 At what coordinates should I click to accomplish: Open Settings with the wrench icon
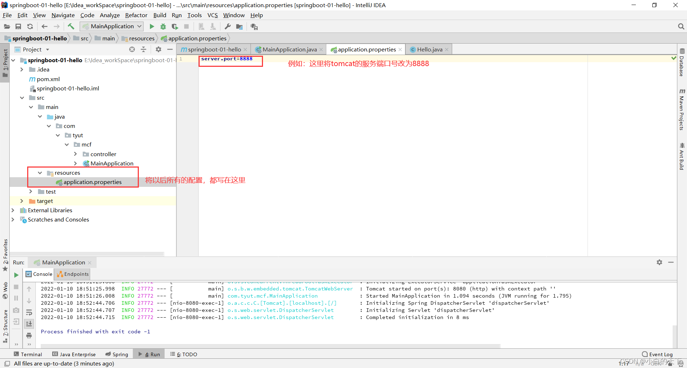click(228, 26)
